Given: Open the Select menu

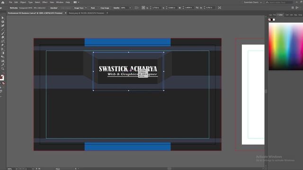Looking at the screenshot, I should [37, 2].
